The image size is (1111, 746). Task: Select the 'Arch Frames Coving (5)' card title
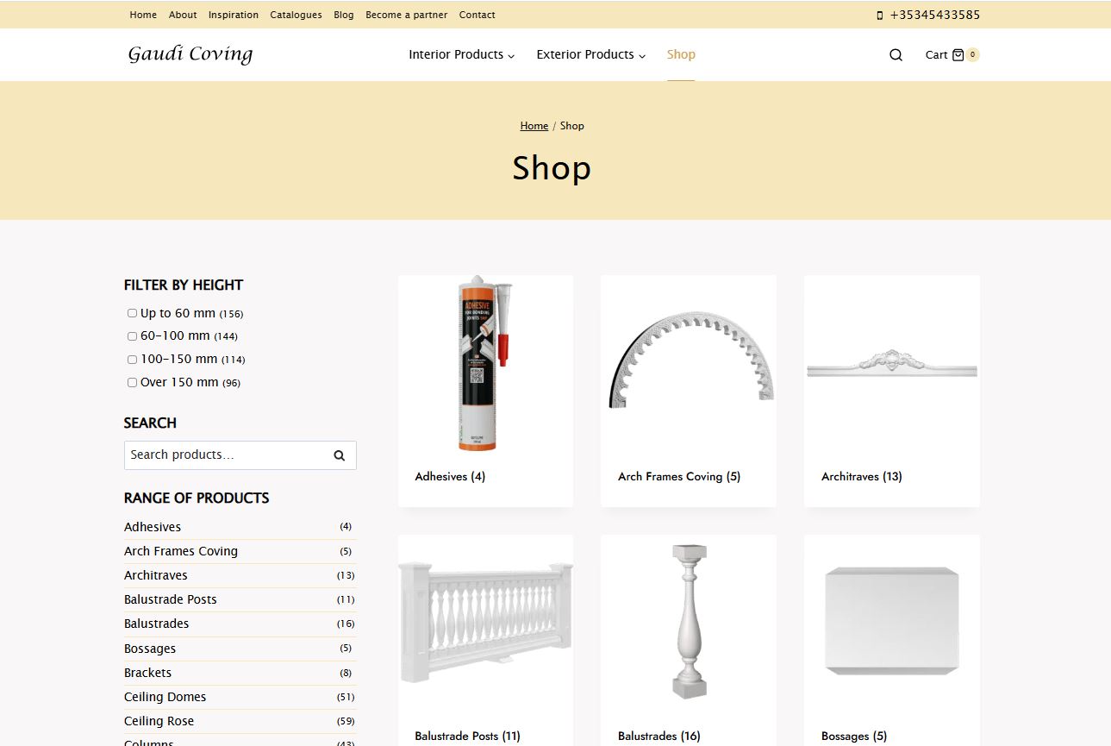pyautogui.click(x=679, y=477)
